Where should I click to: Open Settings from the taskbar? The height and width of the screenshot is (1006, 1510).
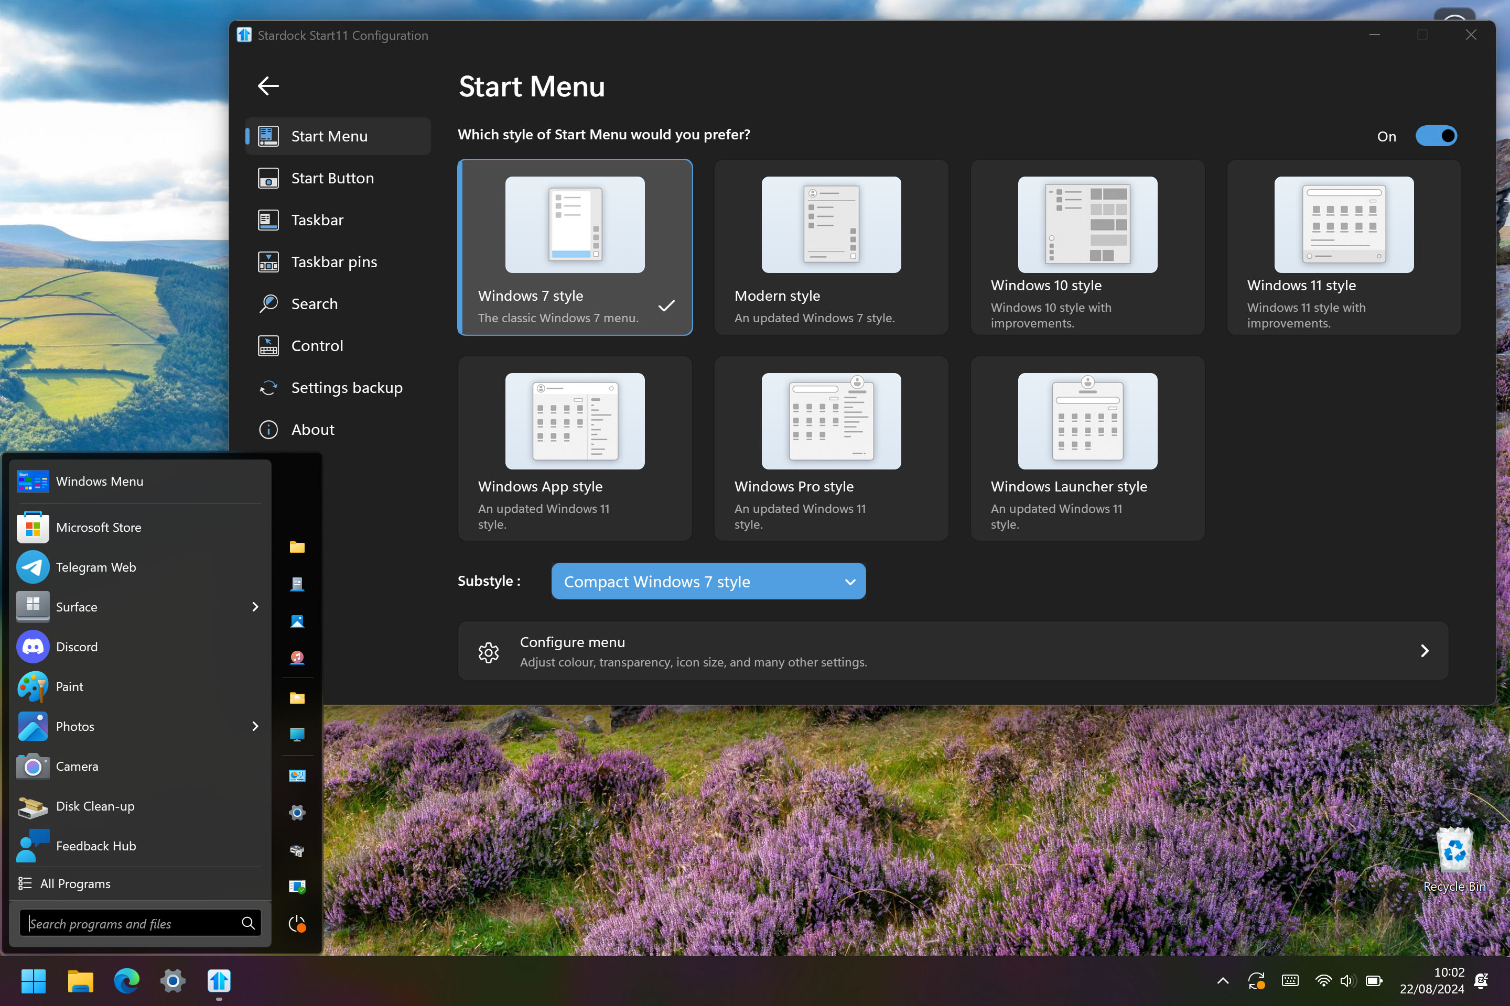point(172,981)
